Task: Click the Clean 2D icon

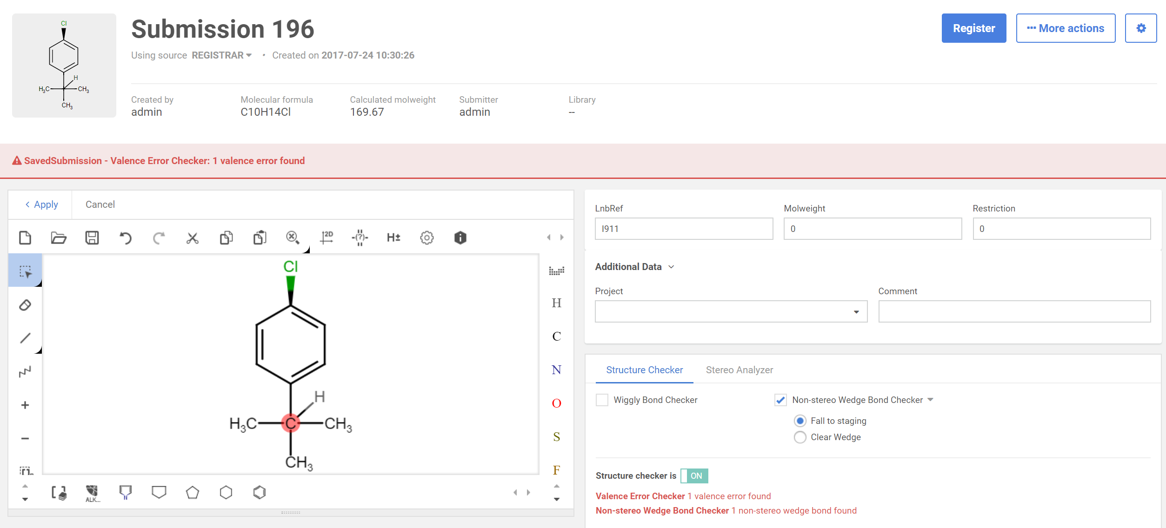Action: [x=326, y=238]
